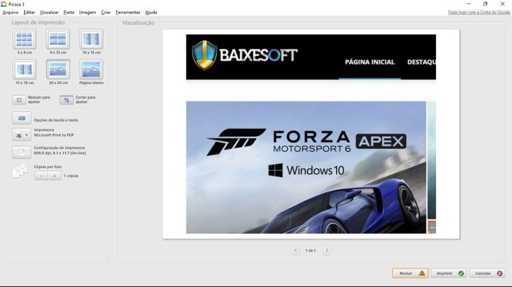The width and height of the screenshot is (512, 287).
Task: Open the Imagem menu
Action: 88,12
